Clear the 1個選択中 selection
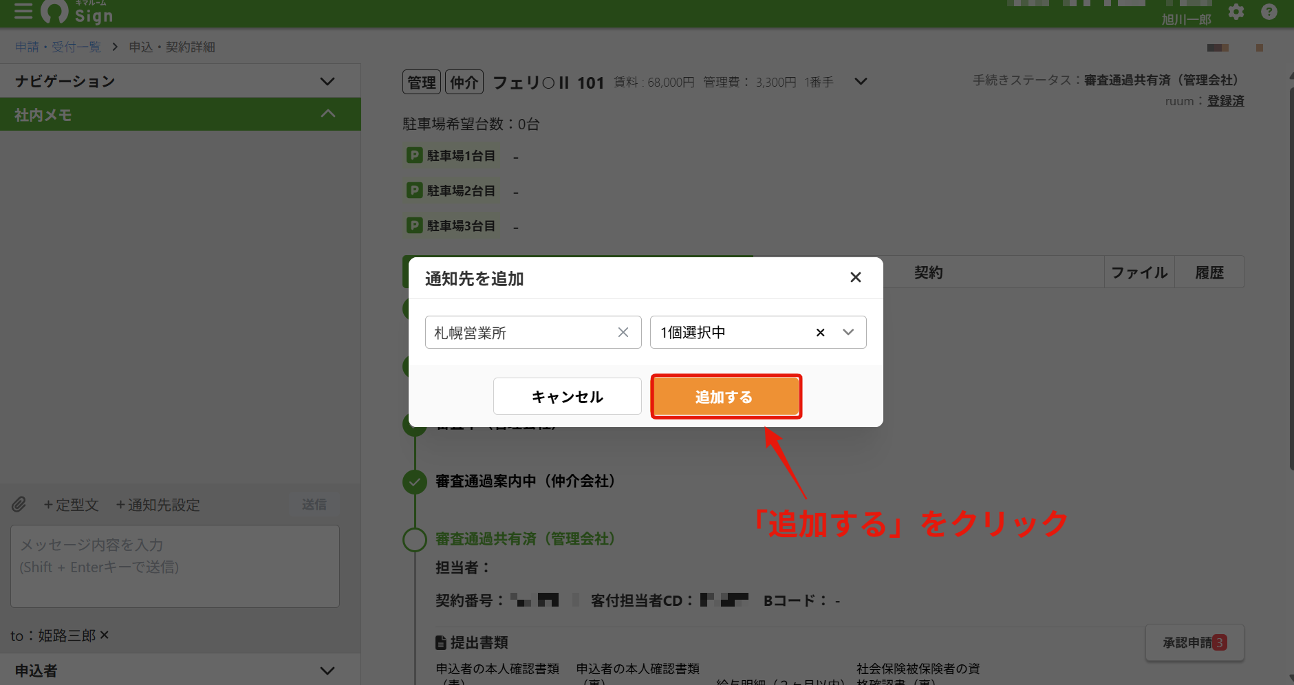1294x685 pixels. click(820, 332)
